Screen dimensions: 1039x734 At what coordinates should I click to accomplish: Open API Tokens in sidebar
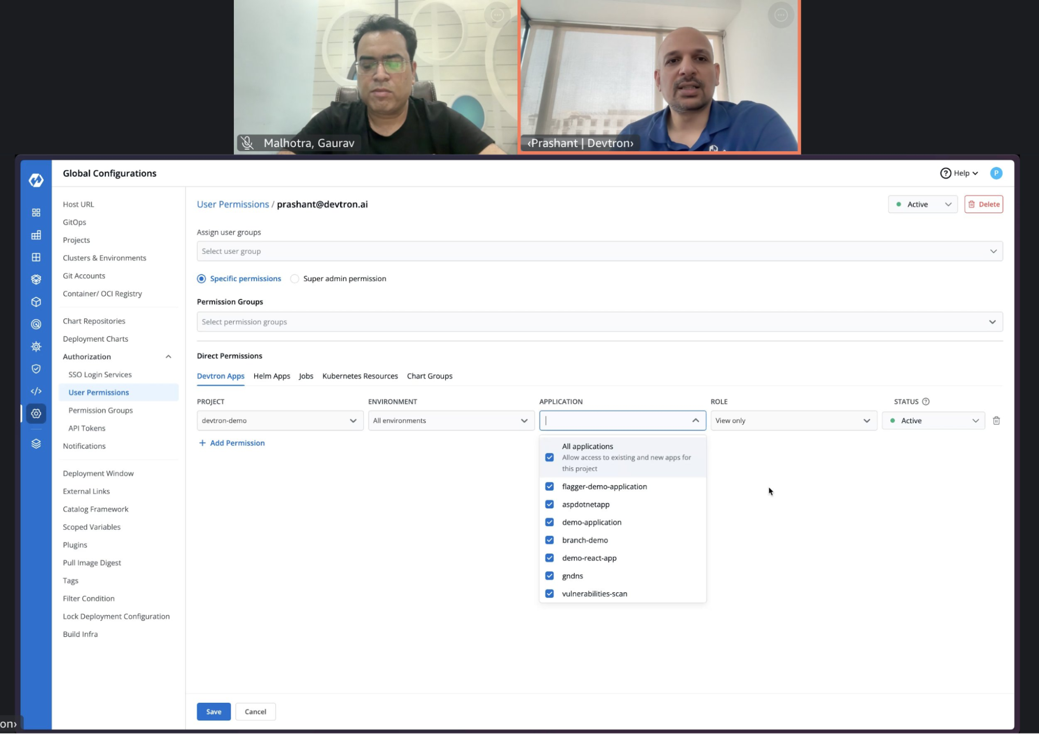[x=87, y=428]
